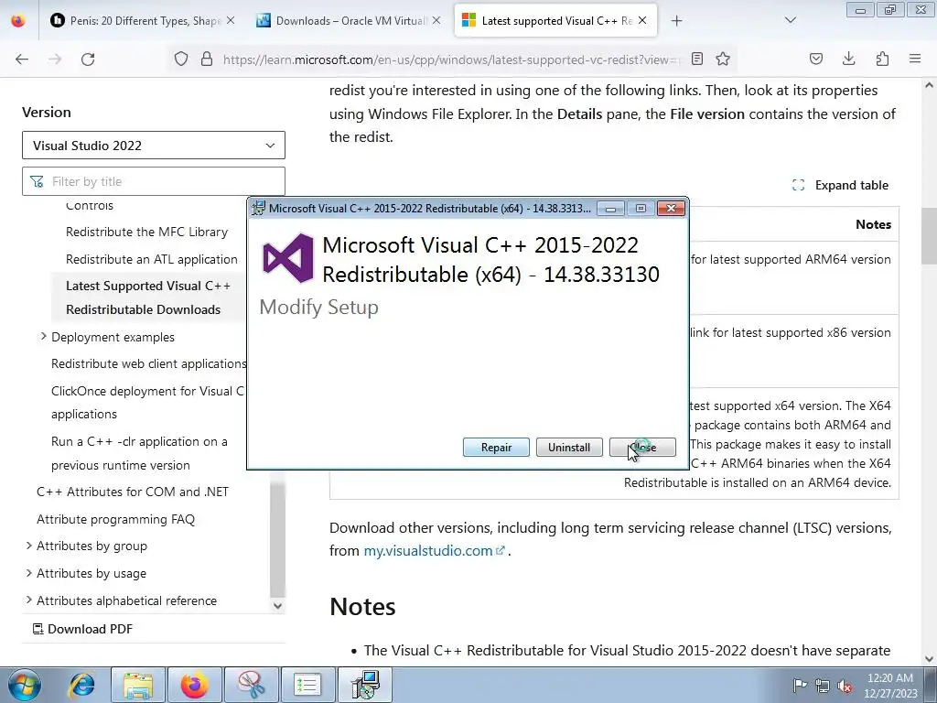Open the checklist app taskbar icon
The width and height of the screenshot is (937, 703).
pyautogui.click(x=308, y=685)
